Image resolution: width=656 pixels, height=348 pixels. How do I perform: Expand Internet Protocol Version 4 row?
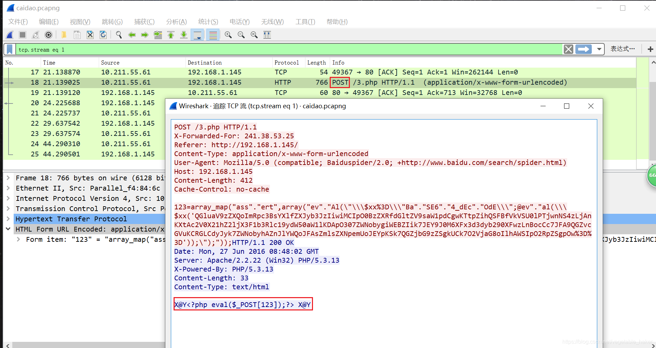click(x=8, y=198)
